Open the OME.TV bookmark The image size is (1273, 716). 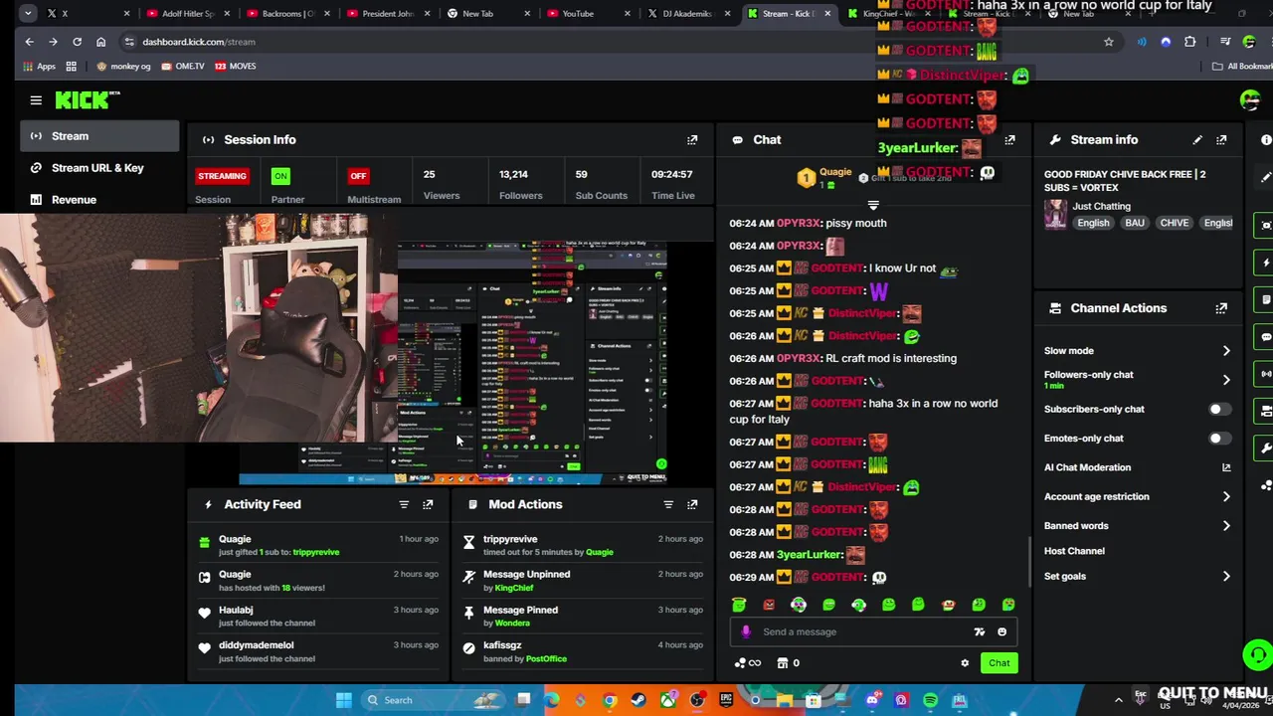182,67
